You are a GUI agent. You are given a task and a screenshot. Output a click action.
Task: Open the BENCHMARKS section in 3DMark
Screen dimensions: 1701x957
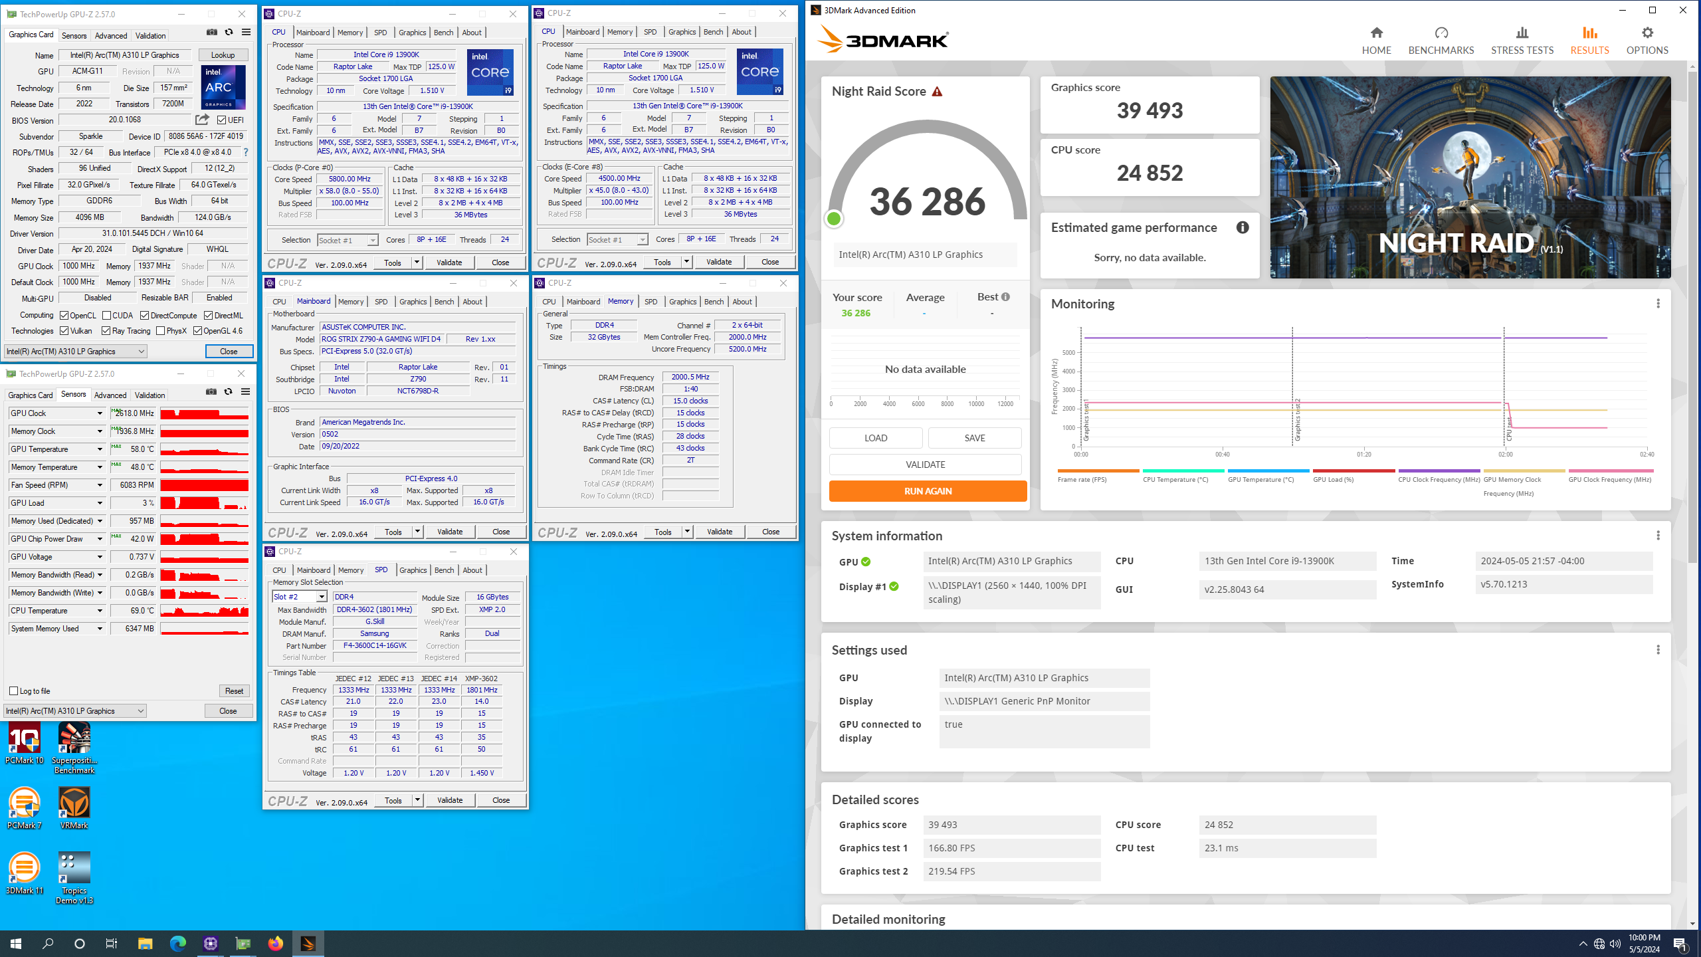[x=1441, y=41]
